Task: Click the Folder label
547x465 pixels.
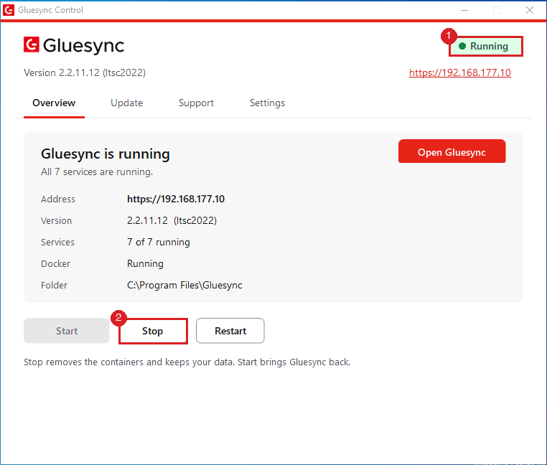Action: point(54,286)
